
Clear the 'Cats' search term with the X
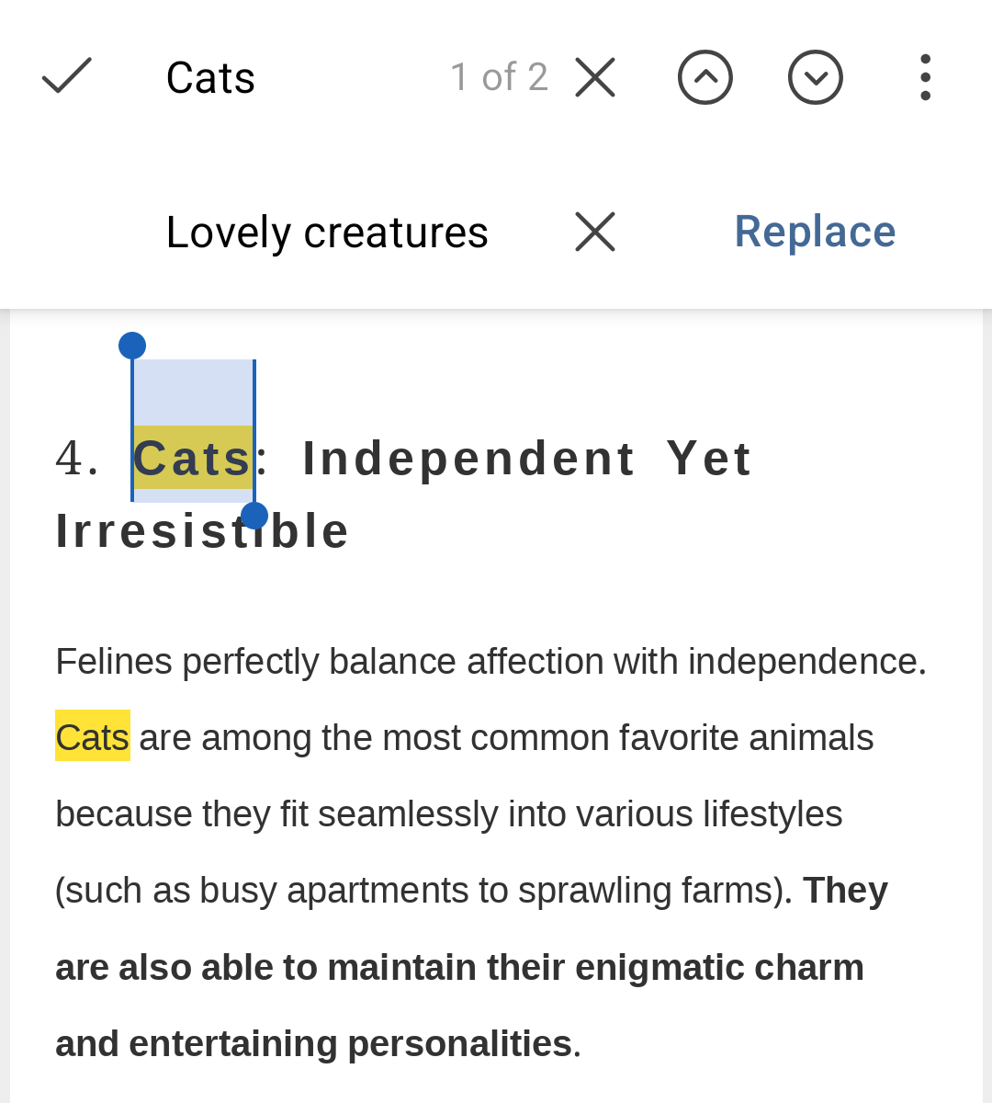point(594,76)
